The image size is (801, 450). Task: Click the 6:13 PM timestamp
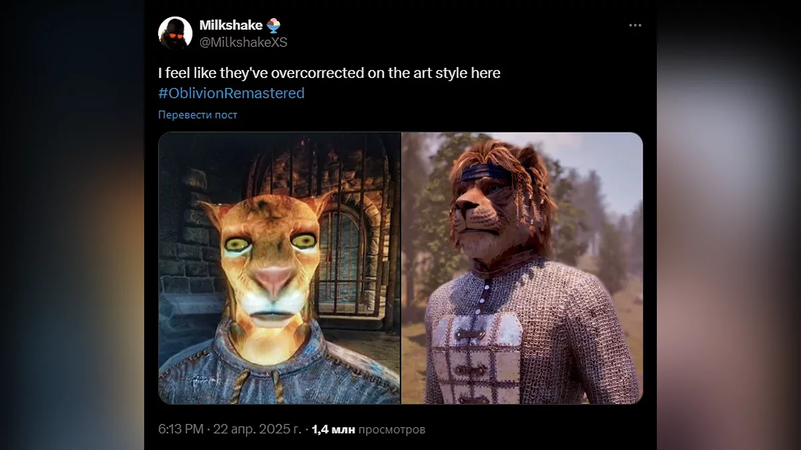coord(180,429)
